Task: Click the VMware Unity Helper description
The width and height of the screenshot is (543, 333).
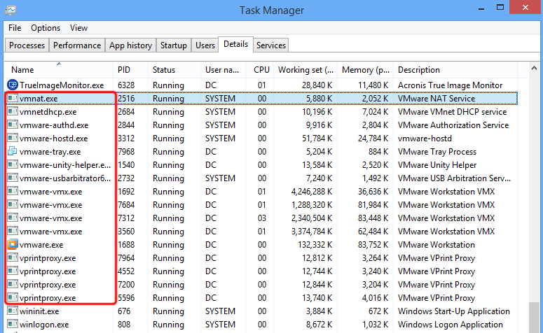Action: [x=437, y=165]
